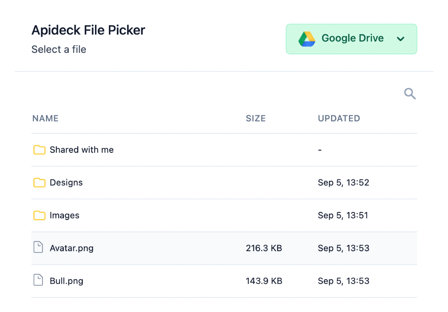
Task: Open the Images folder name
Action: click(x=65, y=215)
